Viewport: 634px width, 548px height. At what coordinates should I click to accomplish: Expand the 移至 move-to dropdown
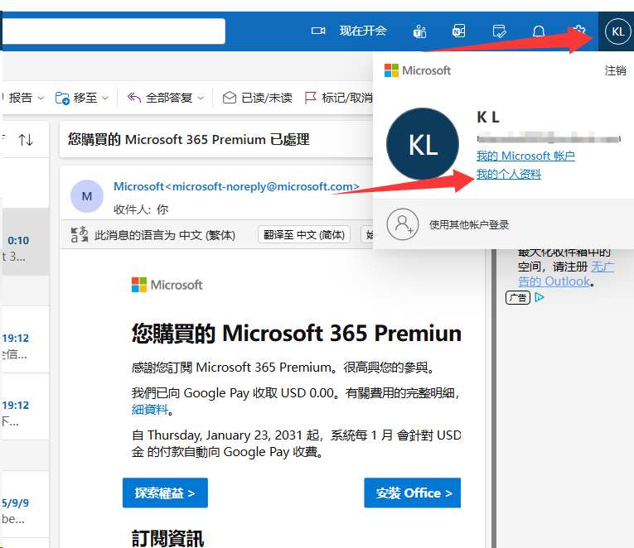coord(105,98)
